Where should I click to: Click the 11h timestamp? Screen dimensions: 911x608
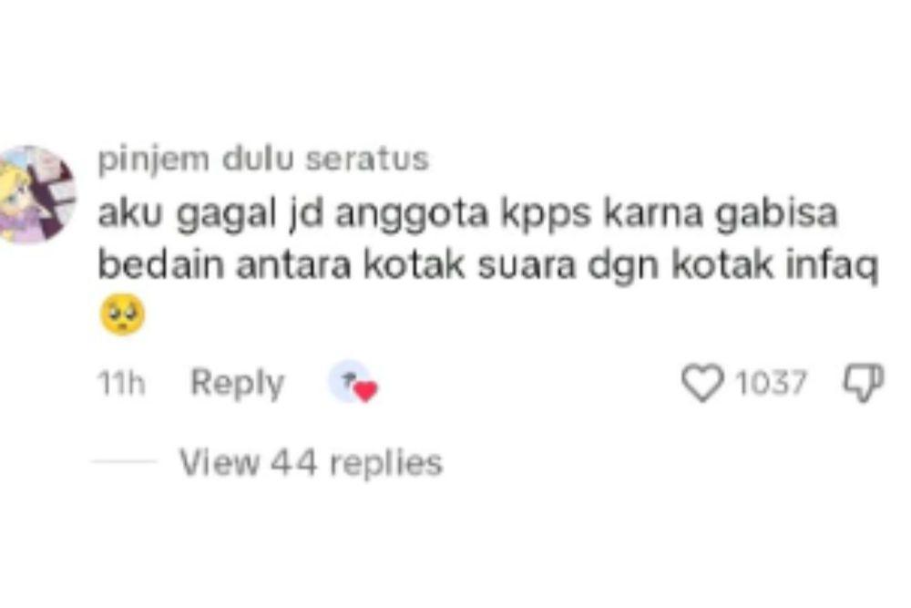point(121,384)
